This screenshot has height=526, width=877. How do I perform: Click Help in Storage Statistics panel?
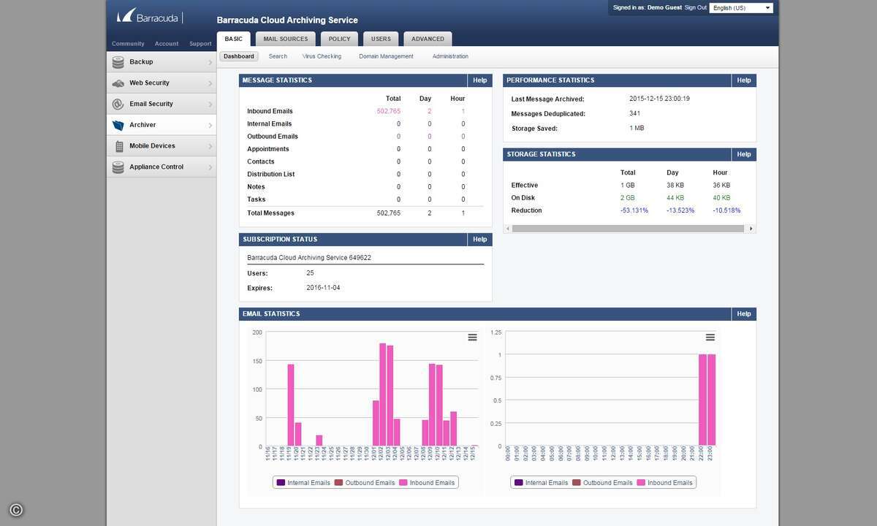(744, 154)
